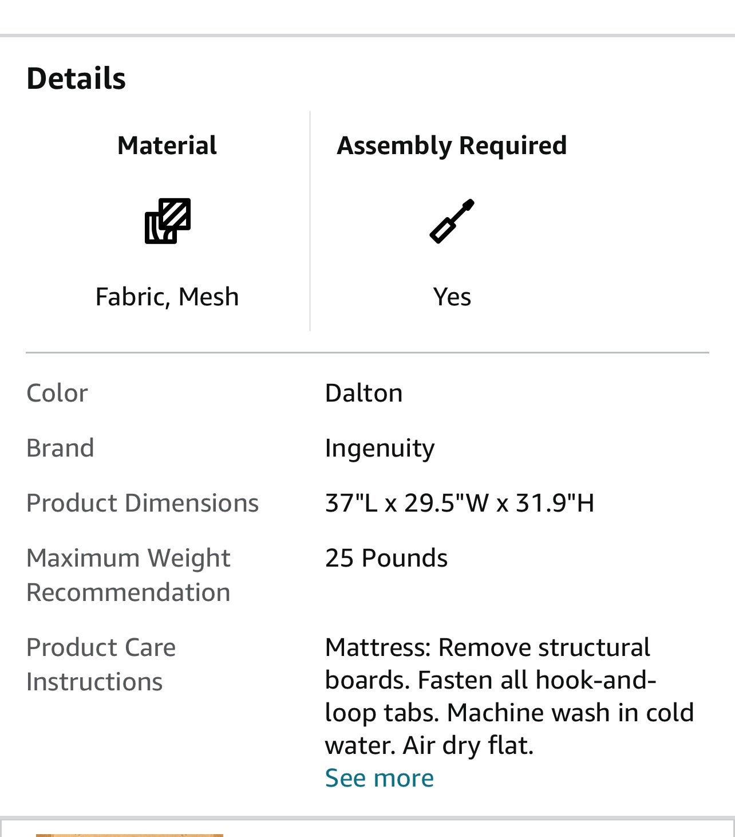735x837 pixels.
Task: Tap the product thumbnail at the bottom edge
Action: (129, 835)
